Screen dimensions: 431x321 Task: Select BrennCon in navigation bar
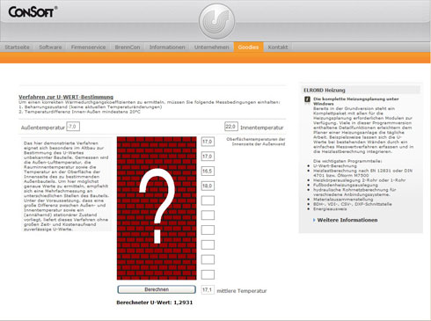(x=128, y=47)
